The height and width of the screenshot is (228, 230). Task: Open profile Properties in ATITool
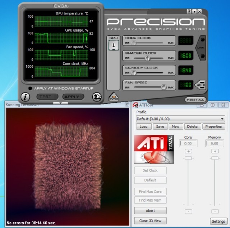pos(213,126)
